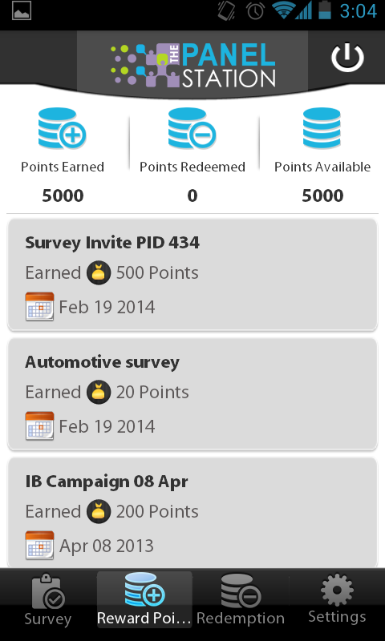This screenshot has height=641, width=385.
Task: Select the Automotive survey entry
Action: 192,394
